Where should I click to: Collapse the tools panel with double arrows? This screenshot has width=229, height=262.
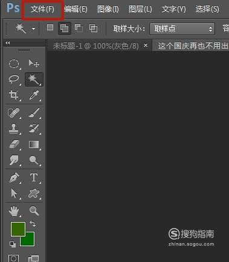pos(8,43)
